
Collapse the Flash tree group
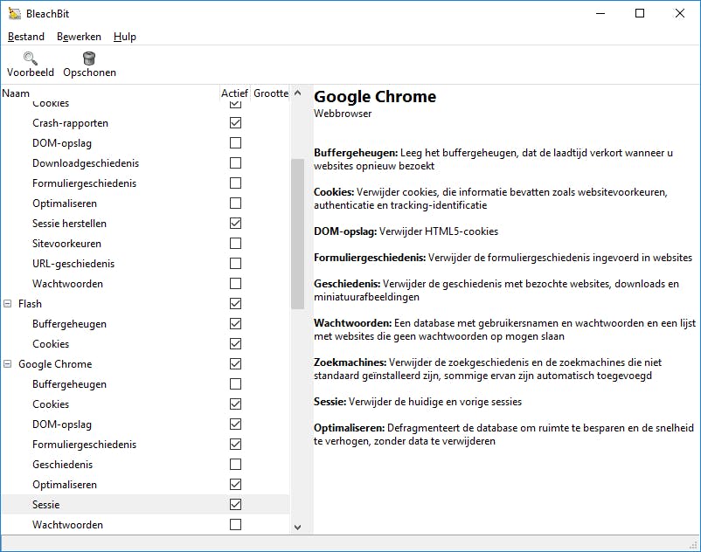point(8,304)
